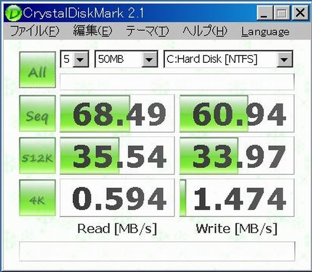
Task: Open the テーマ(T) menu
Action: tap(148, 31)
